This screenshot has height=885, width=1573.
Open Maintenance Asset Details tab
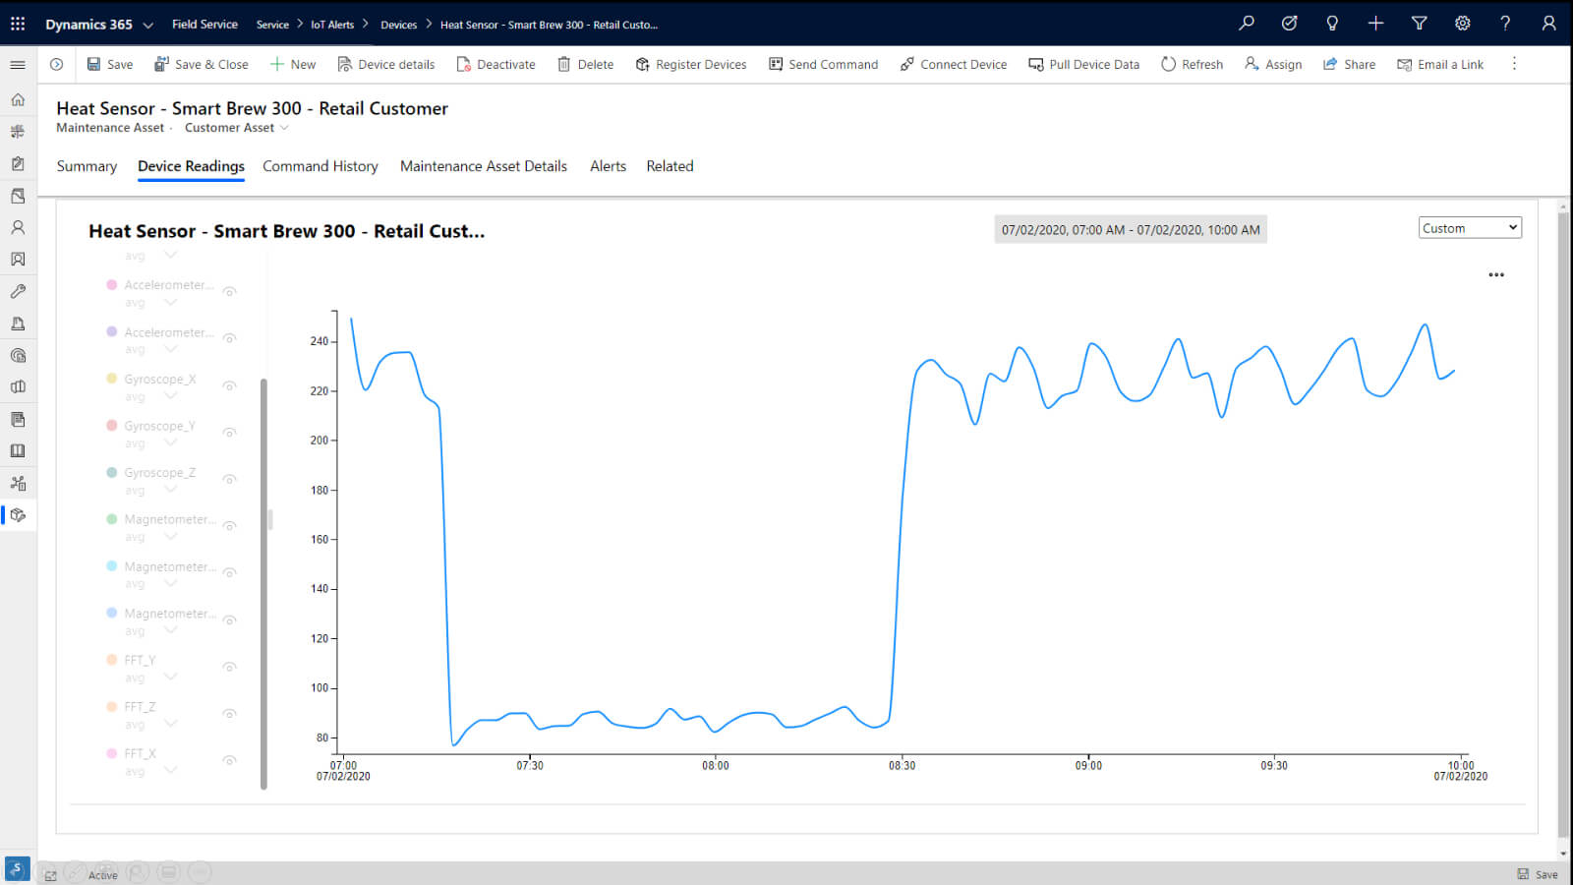point(484,166)
